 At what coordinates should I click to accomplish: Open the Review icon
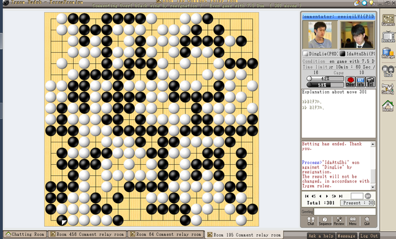(339, 221)
